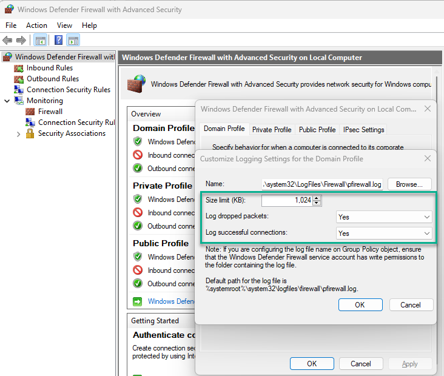Viewport: 444px width, 376px height.
Task: Open the Action menu
Action: point(36,25)
